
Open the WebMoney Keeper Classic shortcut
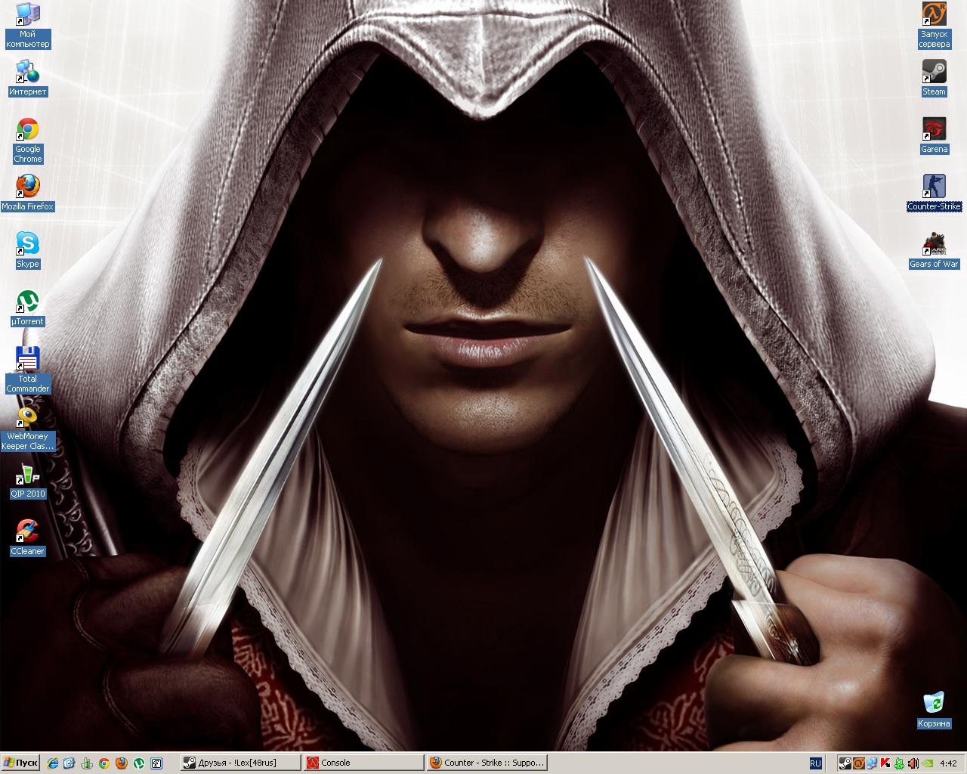click(x=27, y=428)
